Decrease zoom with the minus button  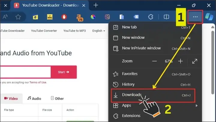click(x=154, y=61)
